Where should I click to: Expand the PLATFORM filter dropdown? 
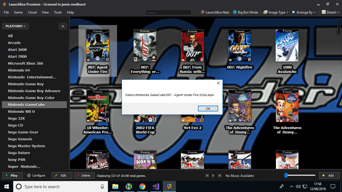(15, 26)
